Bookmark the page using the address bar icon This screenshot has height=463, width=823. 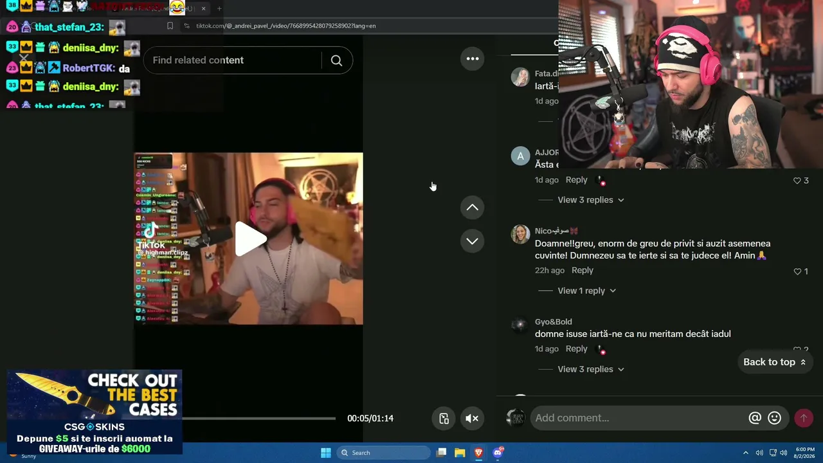coord(170,26)
